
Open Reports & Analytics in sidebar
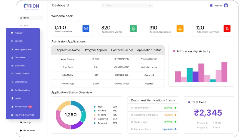[x=24, y=115]
